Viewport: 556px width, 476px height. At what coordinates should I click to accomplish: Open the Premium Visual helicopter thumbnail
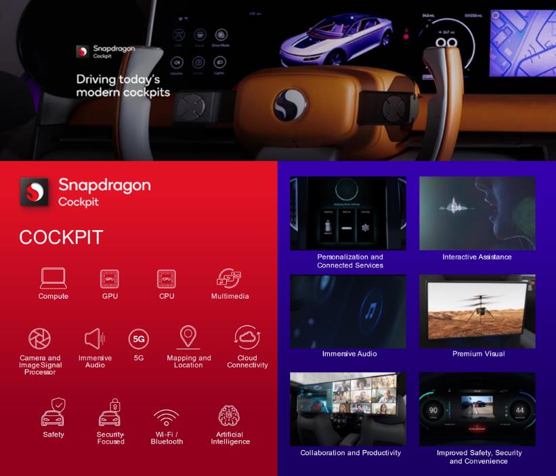point(477,311)
